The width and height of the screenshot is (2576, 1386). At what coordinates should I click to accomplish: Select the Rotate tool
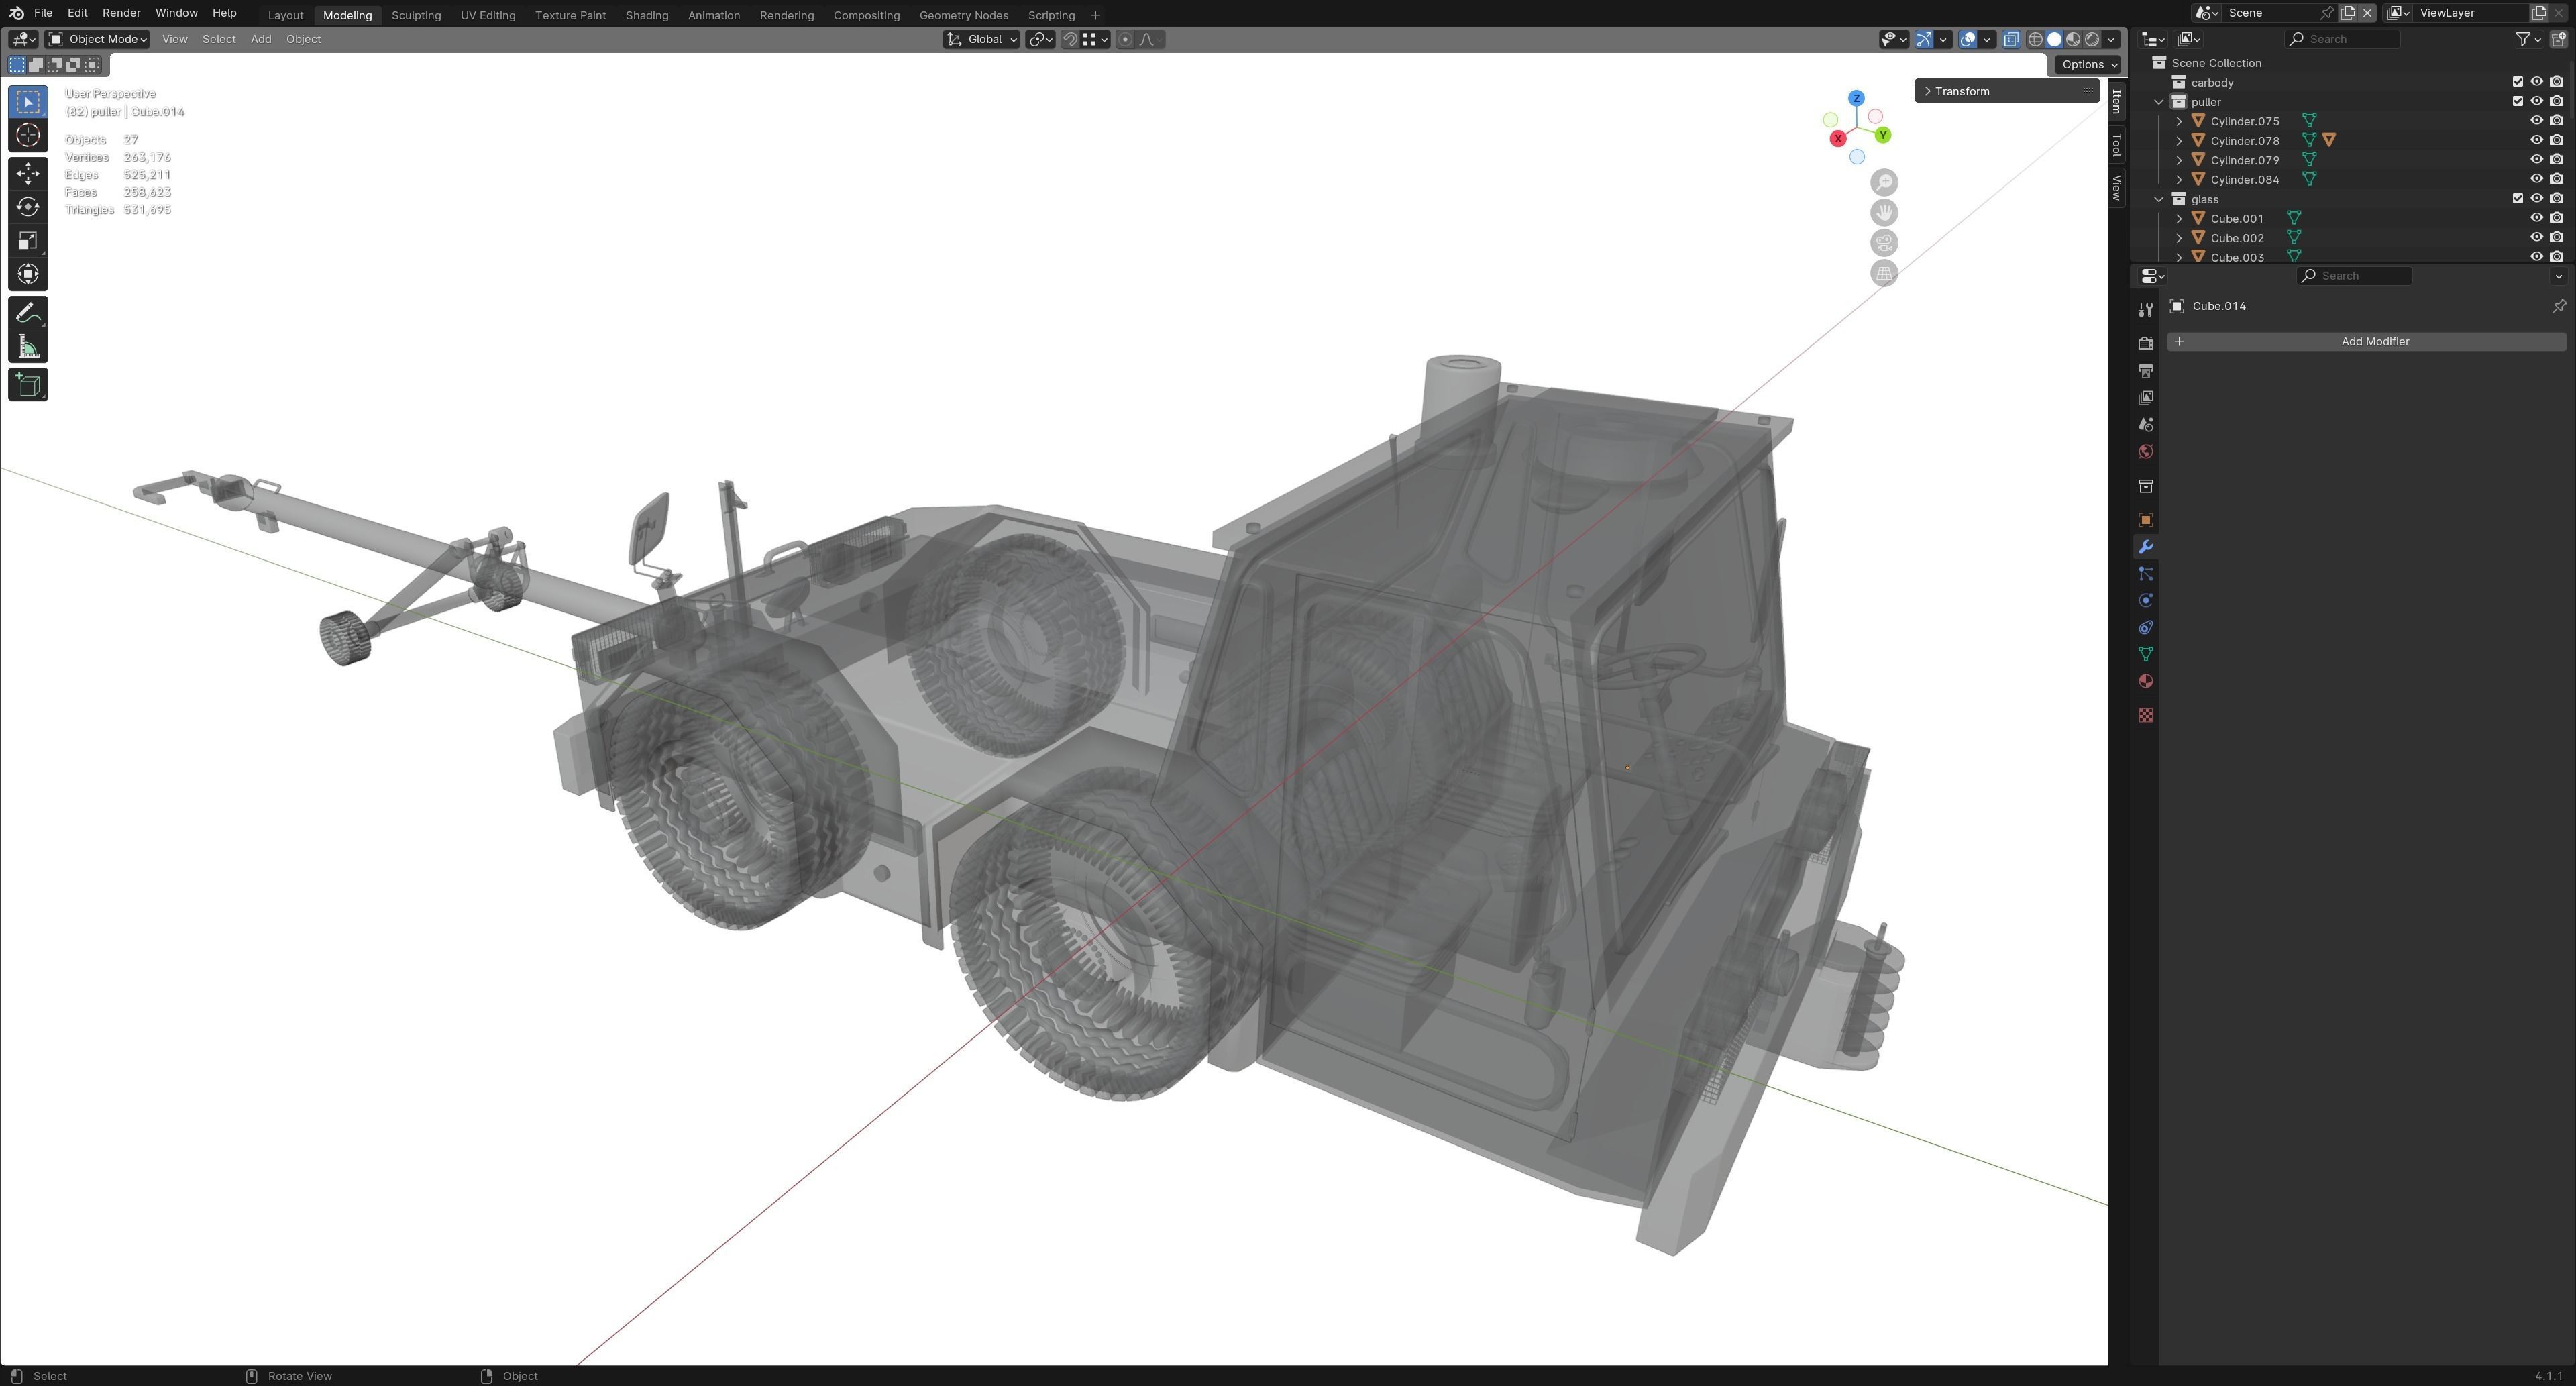coord(28,207)
